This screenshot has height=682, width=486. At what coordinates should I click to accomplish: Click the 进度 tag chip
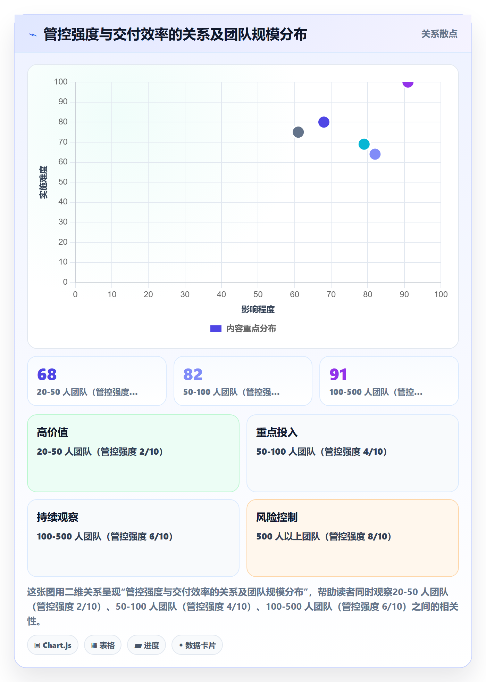point(146,645)
